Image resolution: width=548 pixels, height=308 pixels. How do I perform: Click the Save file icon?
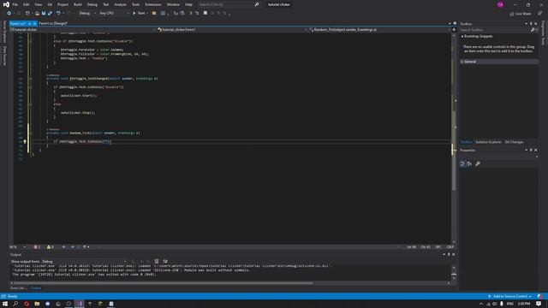pyautogui.click(x=44, y=14)
